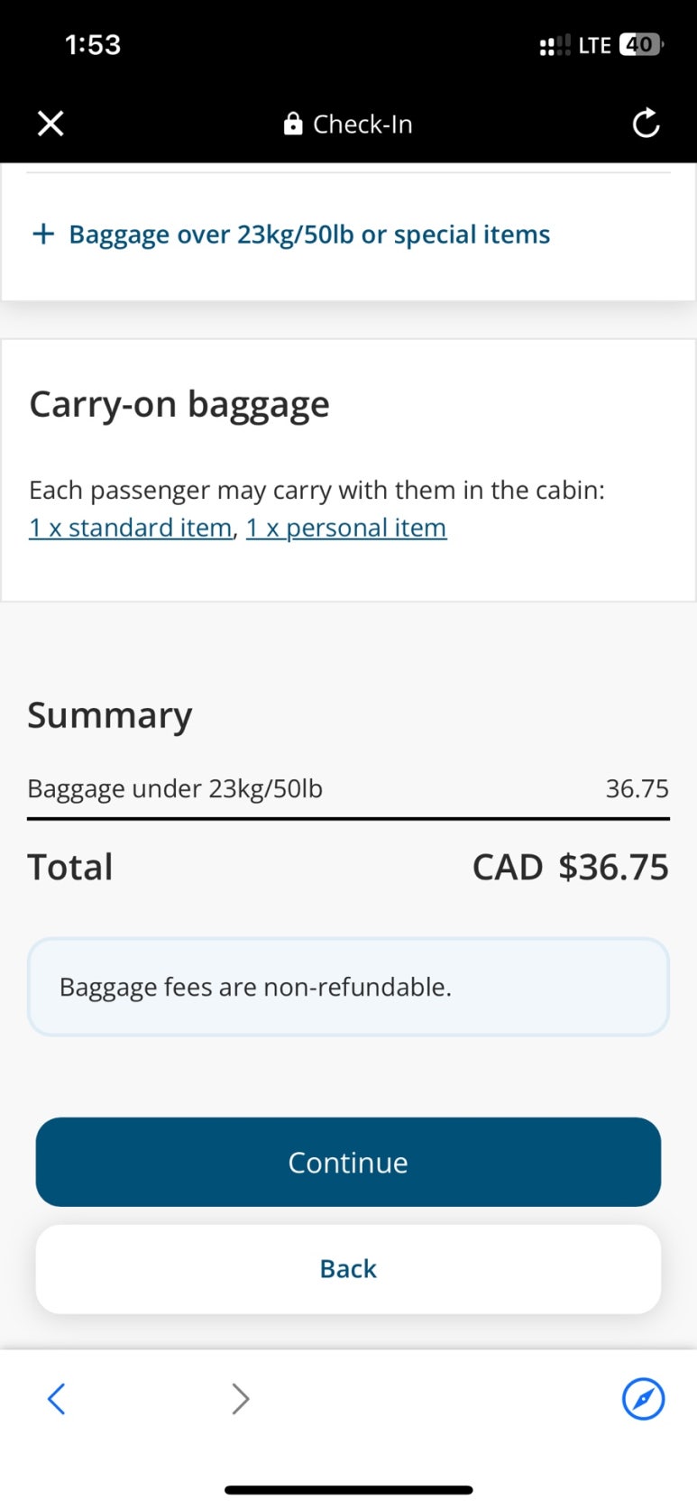The image size is (697, 1509).
Task: Open the 1 x standard item link
Action: coord(131,528)
